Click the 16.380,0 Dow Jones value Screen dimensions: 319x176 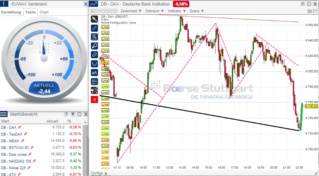[58, 154]
